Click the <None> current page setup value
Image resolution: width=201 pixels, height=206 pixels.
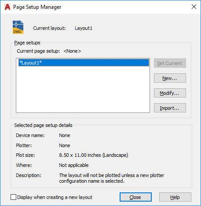coord(72,51)
